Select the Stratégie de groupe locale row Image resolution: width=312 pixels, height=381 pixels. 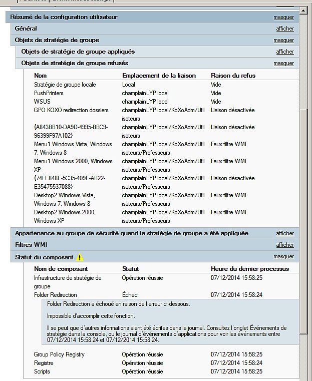166,85
